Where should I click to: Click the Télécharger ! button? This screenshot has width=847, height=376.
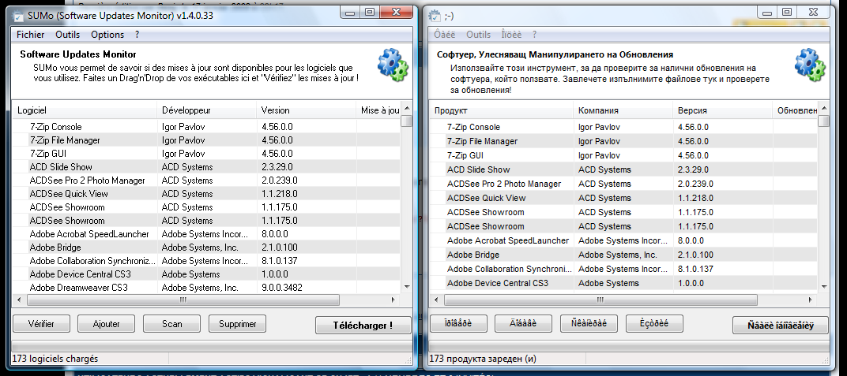364,325
